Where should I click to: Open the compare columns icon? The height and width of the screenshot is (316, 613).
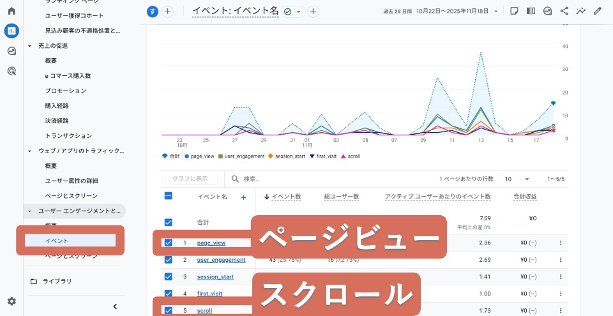(x=531, y=11)
